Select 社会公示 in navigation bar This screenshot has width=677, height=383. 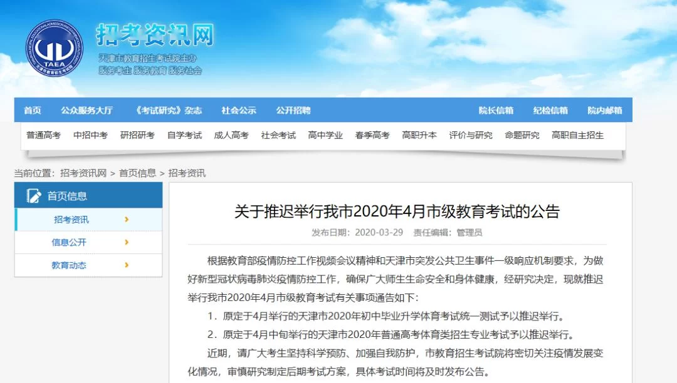click(x=239, y=110)
